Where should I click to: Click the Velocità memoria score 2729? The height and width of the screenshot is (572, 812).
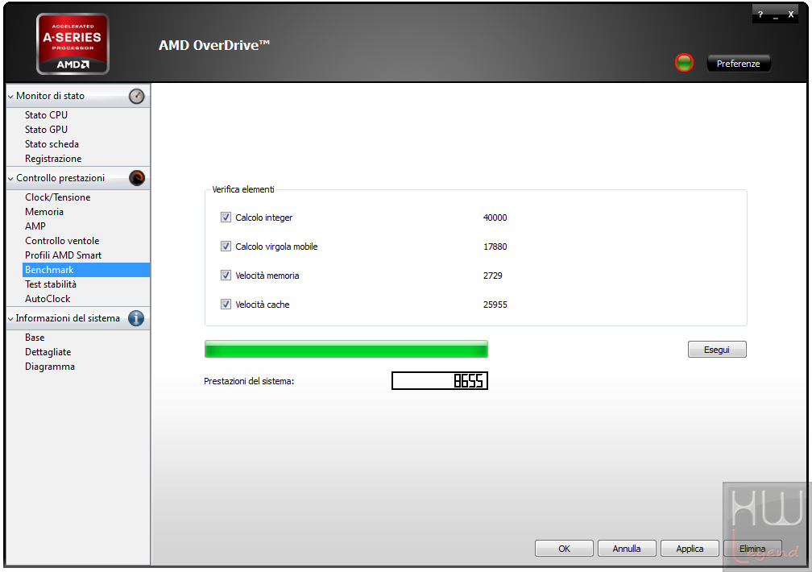coord(492,276)
